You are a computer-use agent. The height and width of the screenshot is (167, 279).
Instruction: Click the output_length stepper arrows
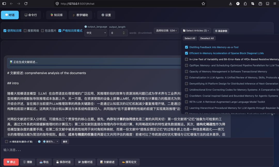[124, 33]
